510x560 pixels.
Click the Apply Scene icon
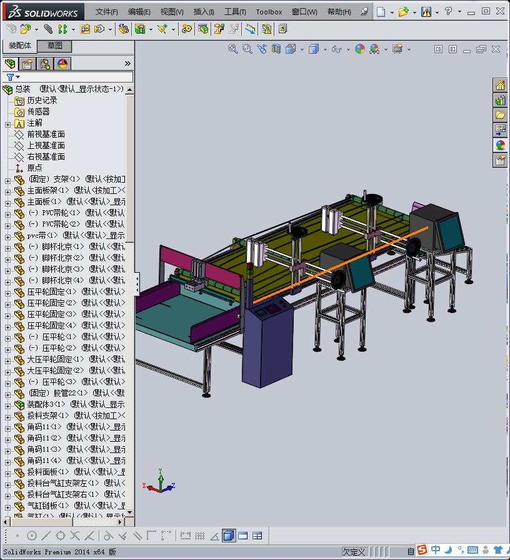point(374,49)
